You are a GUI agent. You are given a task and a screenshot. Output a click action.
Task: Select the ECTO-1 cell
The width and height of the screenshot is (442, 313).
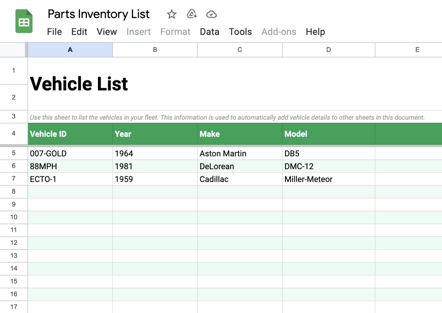coord(70,179)
